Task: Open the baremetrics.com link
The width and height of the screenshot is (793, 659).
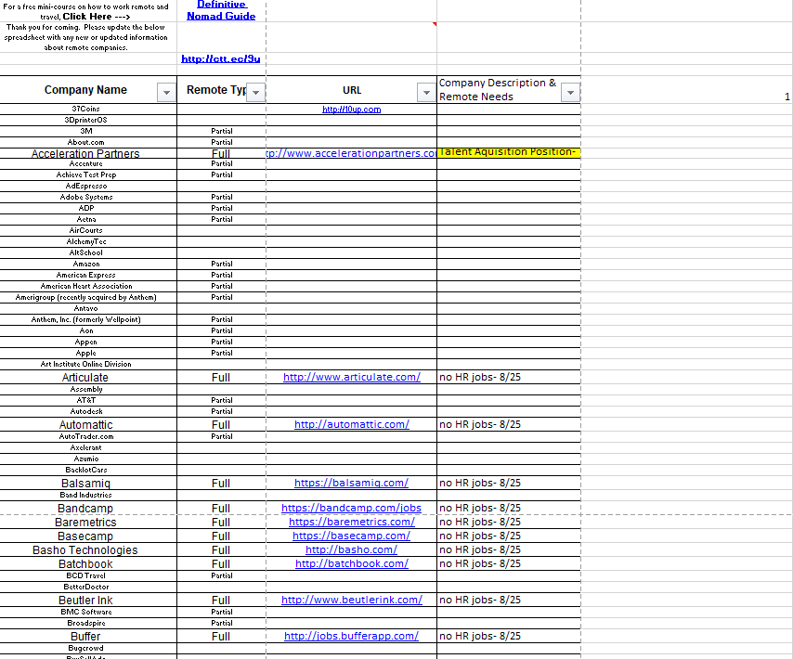Action: pos(352,522)
